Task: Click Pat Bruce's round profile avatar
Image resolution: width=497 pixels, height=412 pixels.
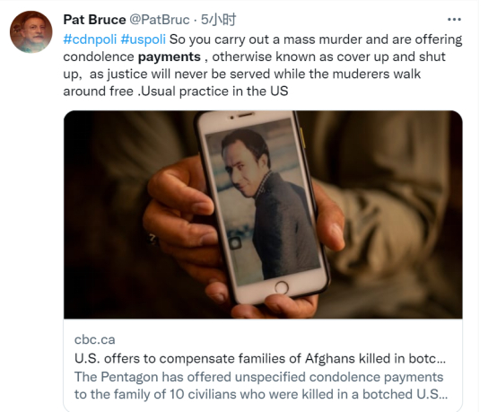Action: (31, 31)
